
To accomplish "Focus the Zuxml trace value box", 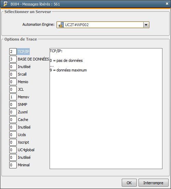I will click(13, 112).
